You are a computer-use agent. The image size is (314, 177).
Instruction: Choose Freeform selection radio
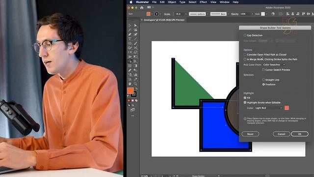(x=263, y=85)
